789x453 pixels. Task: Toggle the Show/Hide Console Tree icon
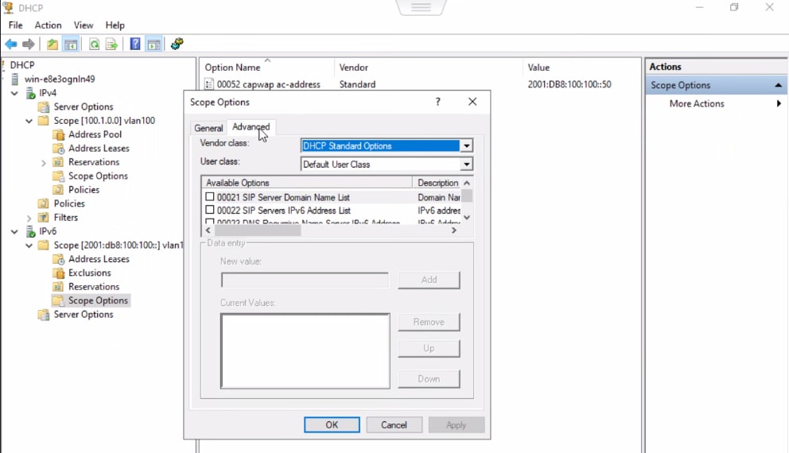[x=71, y=45]
